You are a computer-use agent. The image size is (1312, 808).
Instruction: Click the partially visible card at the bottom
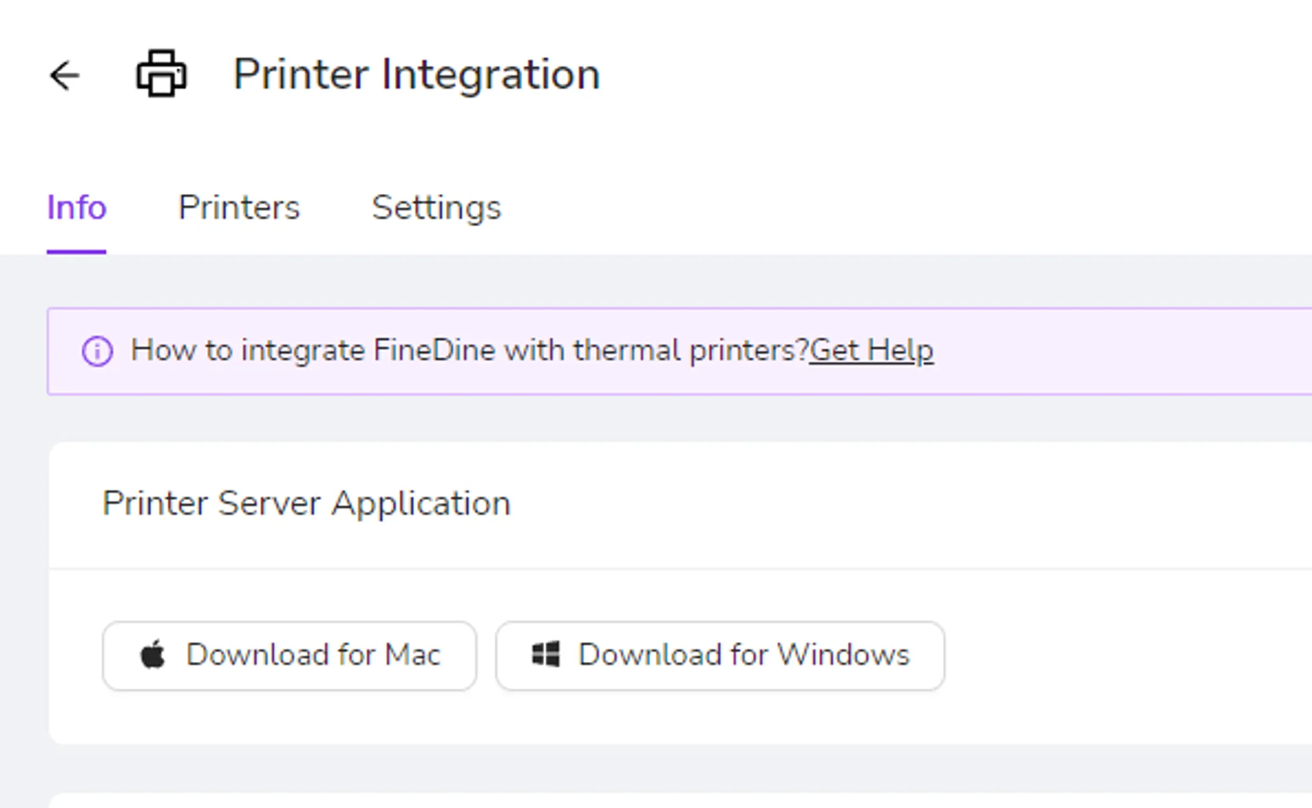pos(681,800)
